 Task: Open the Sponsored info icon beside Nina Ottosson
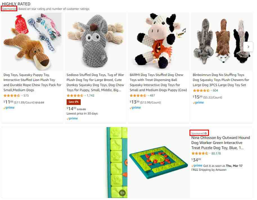click(206, 133)
